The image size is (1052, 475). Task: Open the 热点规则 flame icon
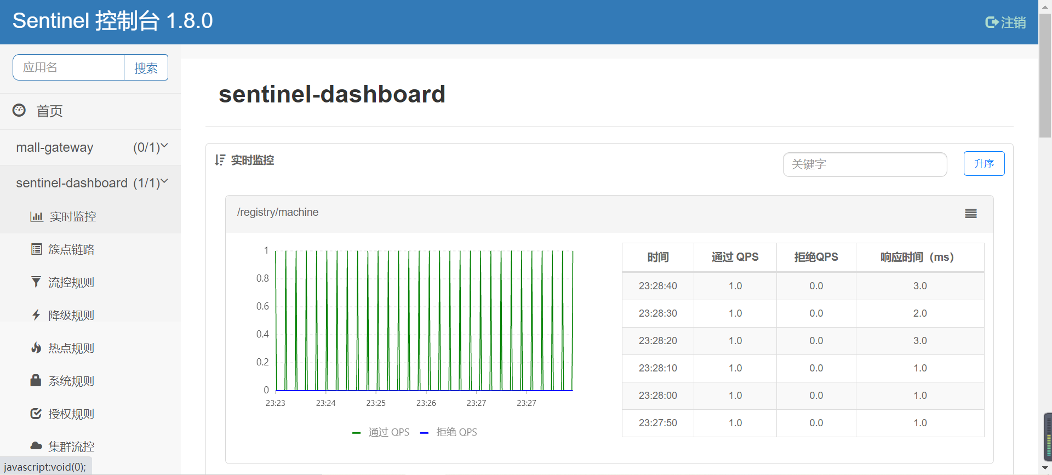pos(36,347)
